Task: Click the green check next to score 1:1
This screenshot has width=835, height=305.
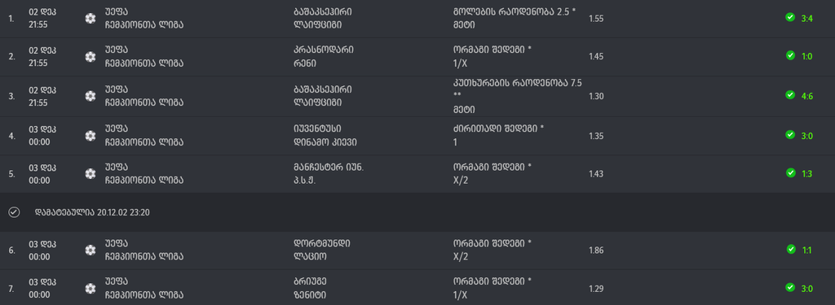Action: tap(790, 249)
